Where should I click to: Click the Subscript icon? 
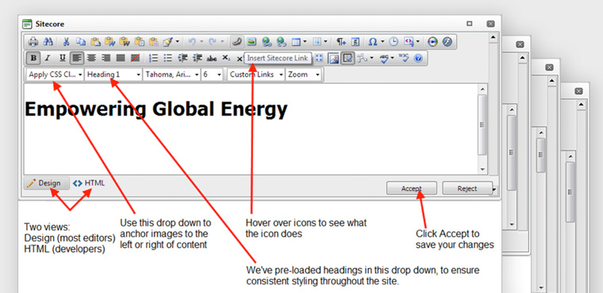(226, 58)
